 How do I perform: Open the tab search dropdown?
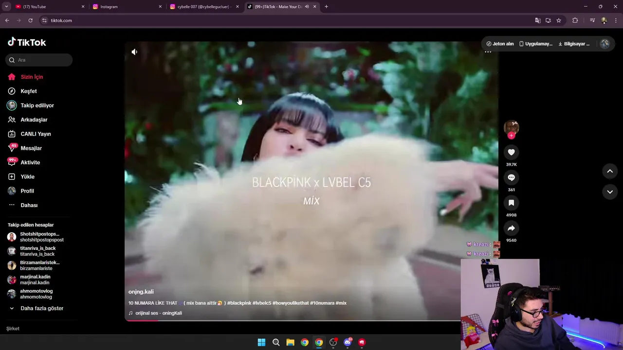(6, 7)
